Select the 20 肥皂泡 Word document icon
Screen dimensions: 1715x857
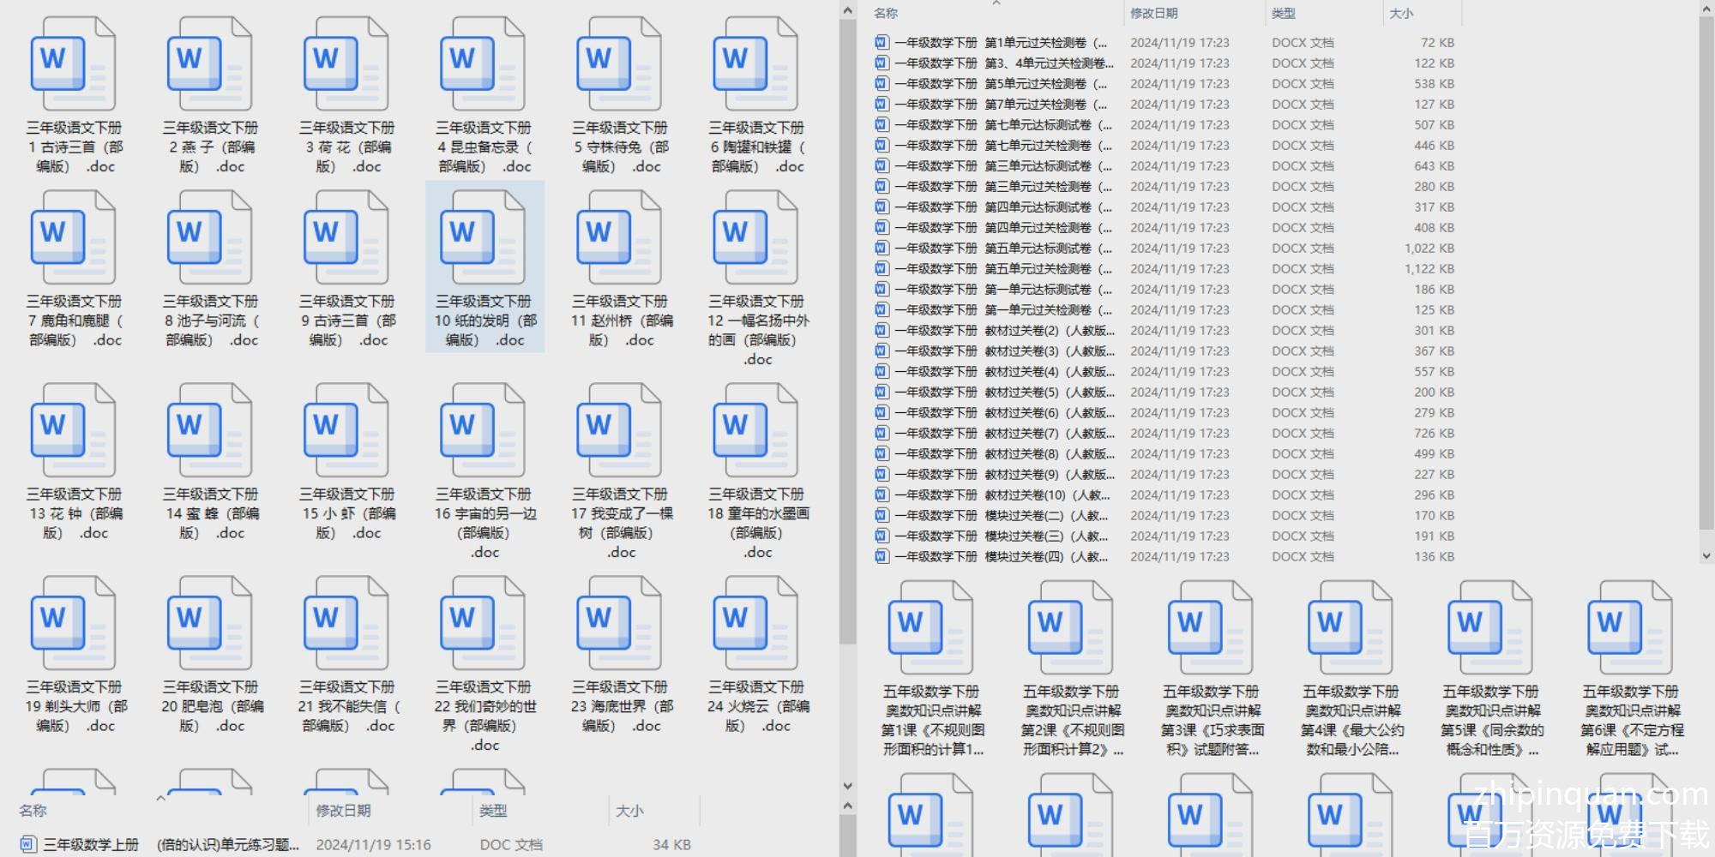[x=209, y=623]
